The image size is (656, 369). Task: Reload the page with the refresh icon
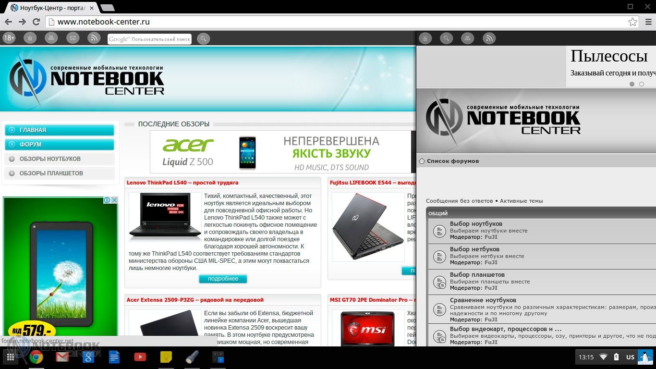(x=36, y=22)
